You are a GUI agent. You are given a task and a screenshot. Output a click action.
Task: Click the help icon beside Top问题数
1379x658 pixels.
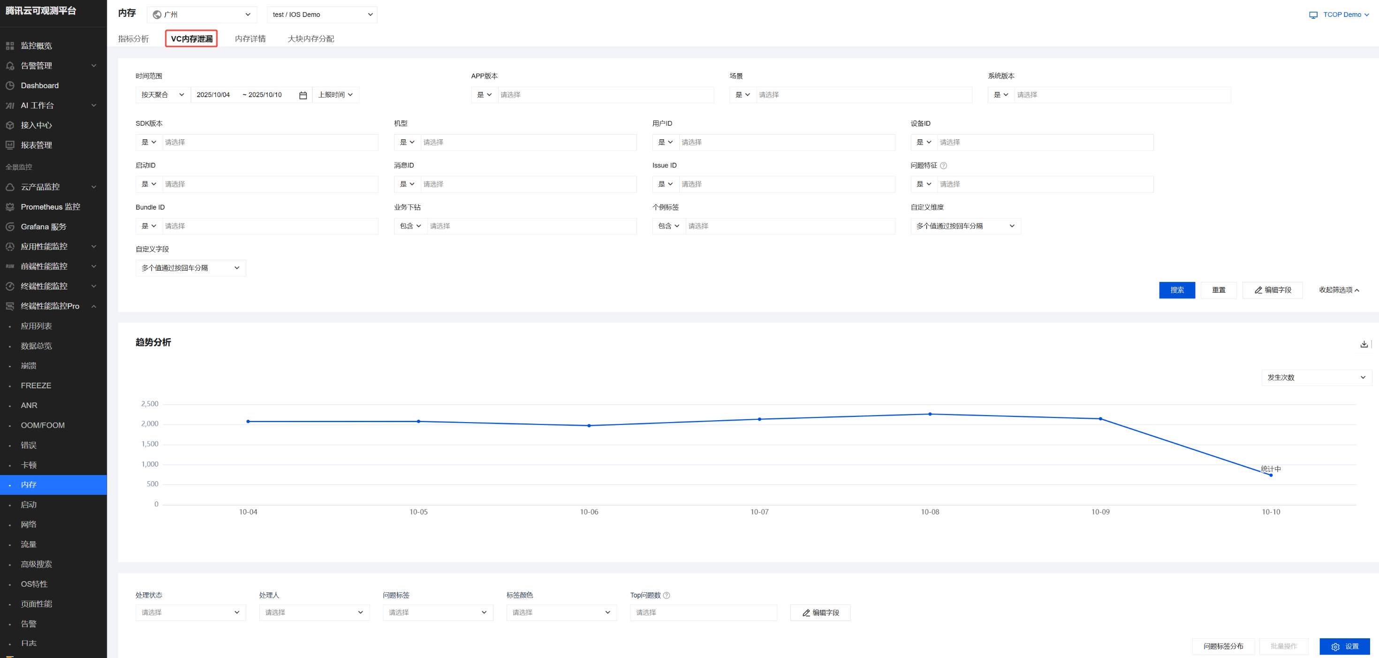tap(667, 595)
